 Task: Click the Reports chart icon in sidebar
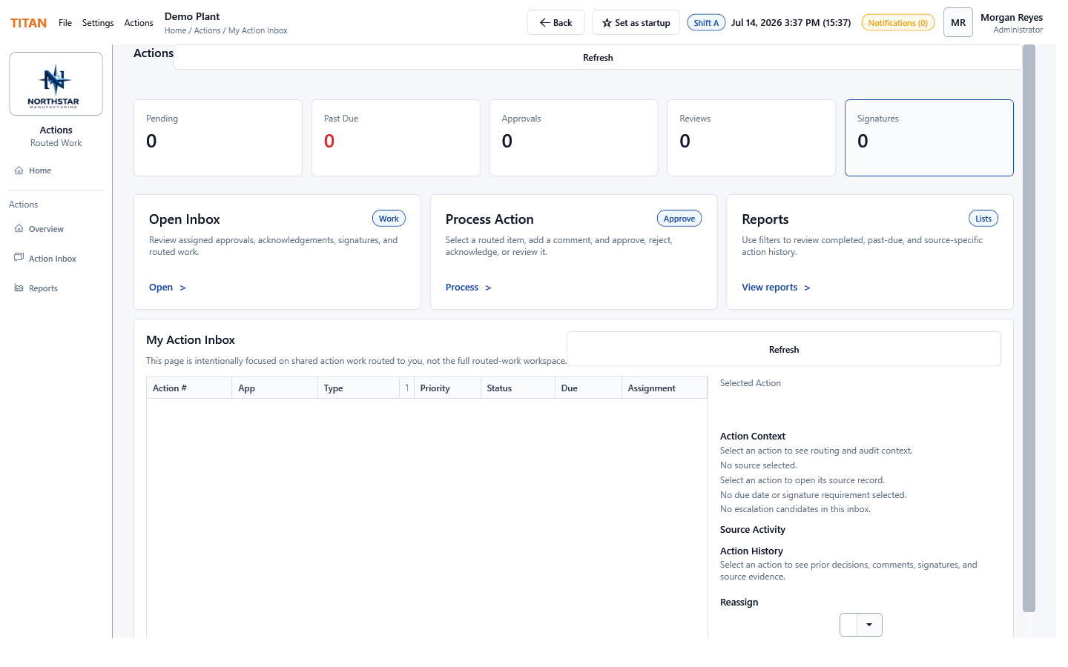pos(19,288)
